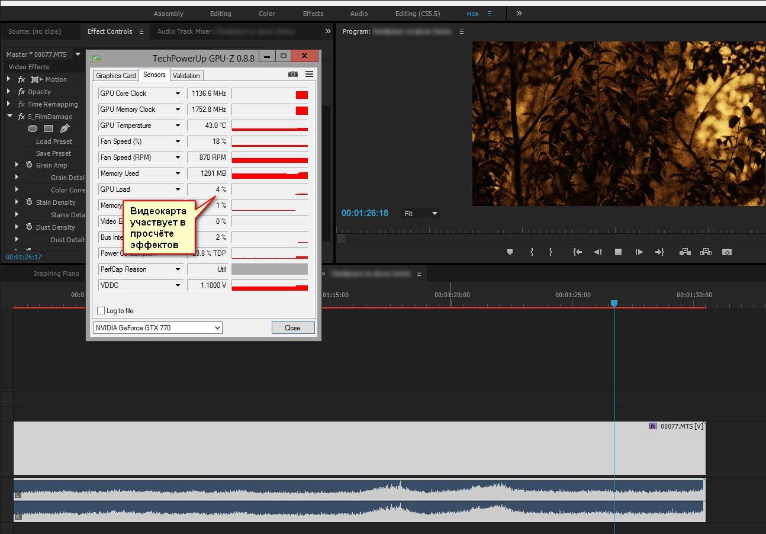Screen dimensions: 766x534
Task: Select the free draw bezier pen mask
Action: coord(65,128)
